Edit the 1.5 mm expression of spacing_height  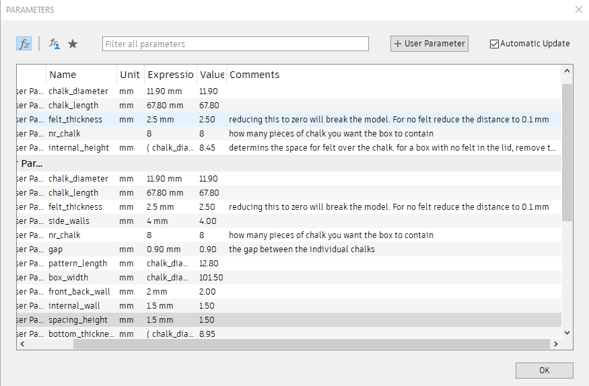click(x=160, y=320)
